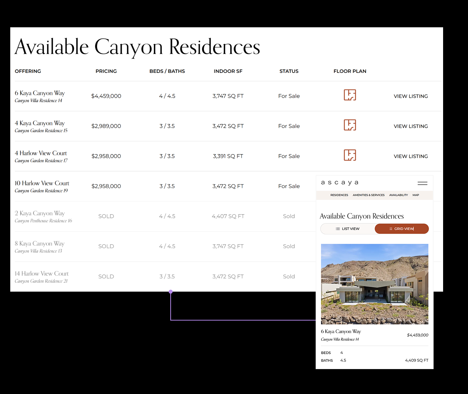The image size is (468, 394).
Task: Click the $4,459,000 price in the table
Action: [106, 96]
